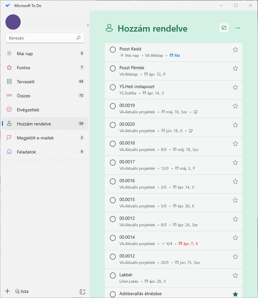258x298 pixels.
Task: Complete the Poszt Péntek task circle
Action: (113, 68)
